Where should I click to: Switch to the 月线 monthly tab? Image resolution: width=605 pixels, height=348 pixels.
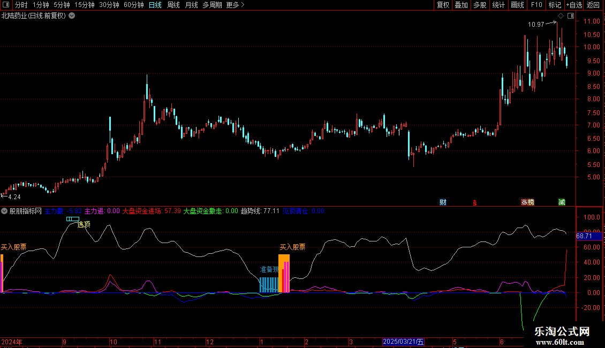click(x=191, y=5)
